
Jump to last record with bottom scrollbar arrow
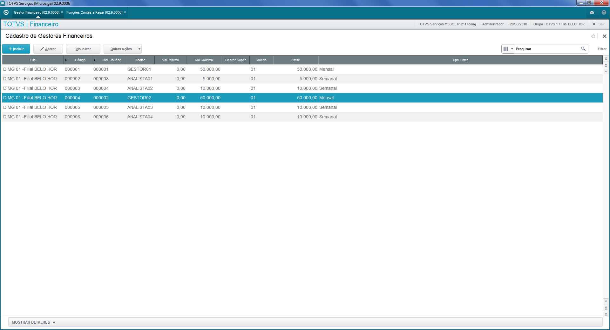(606, 314)
